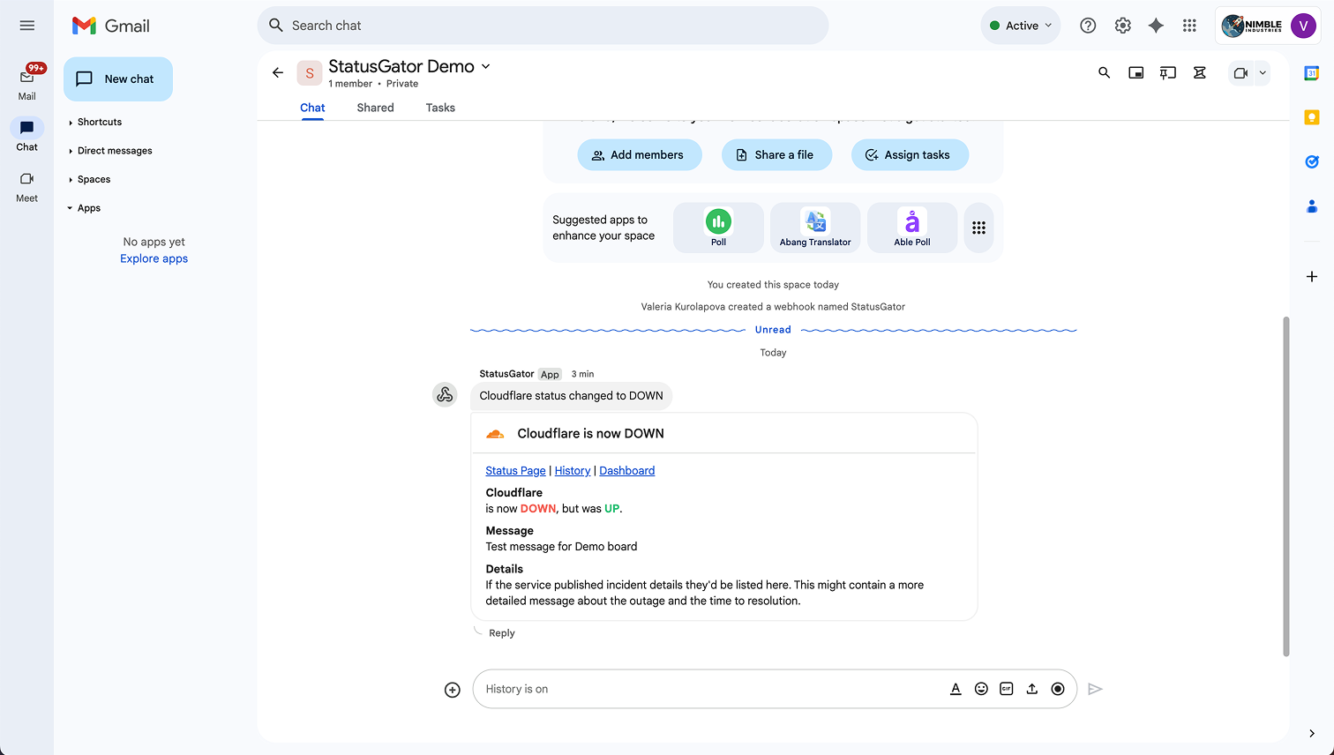The height and width of the screenshot is (755, 1334).
Task: Switch to the Tasks tab
Action: [440, 108]
